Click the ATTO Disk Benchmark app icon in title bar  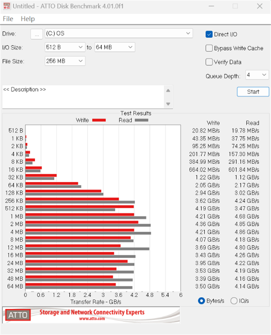pos(7,6)
